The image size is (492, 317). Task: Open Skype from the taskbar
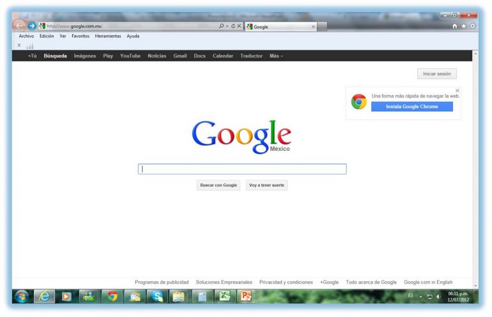click(157, 297)
